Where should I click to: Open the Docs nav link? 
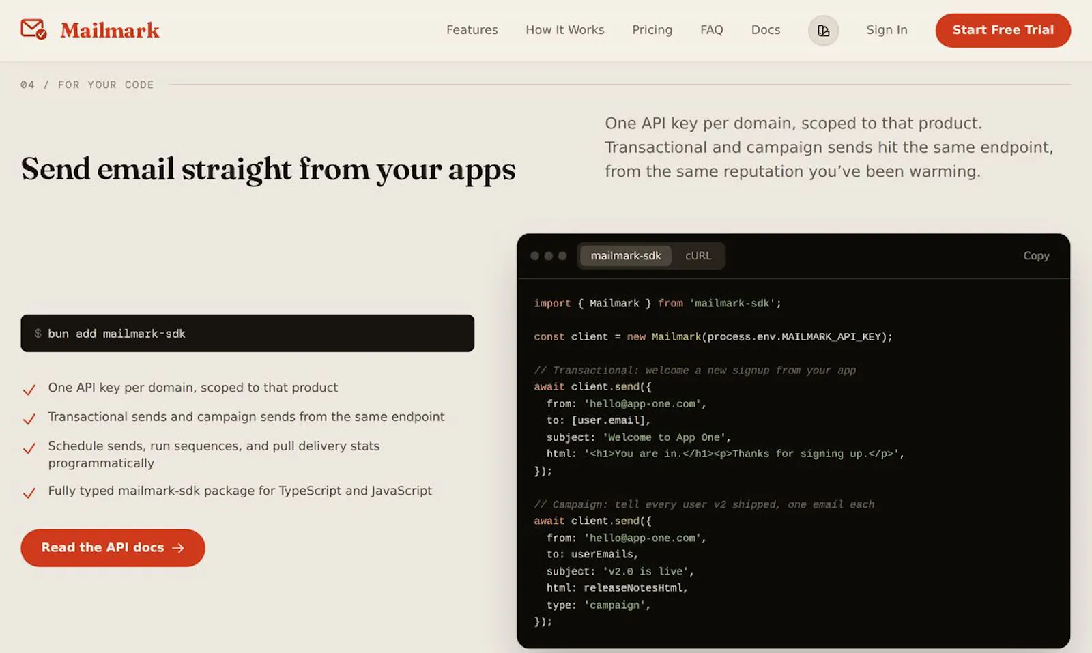point(765,30)
